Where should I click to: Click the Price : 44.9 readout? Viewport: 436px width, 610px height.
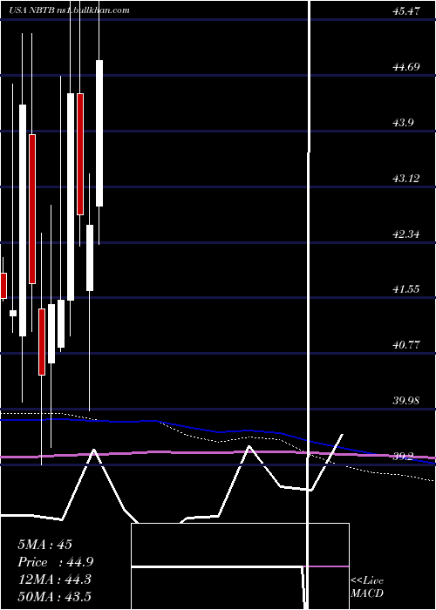[55, 562]
